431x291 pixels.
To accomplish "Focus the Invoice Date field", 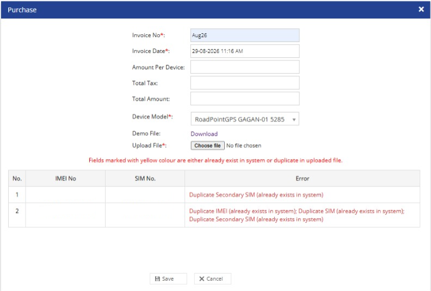I will point(245,51).
